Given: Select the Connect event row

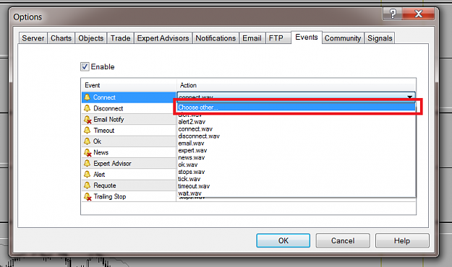Looking at the screenshot, I should [129, 97].
